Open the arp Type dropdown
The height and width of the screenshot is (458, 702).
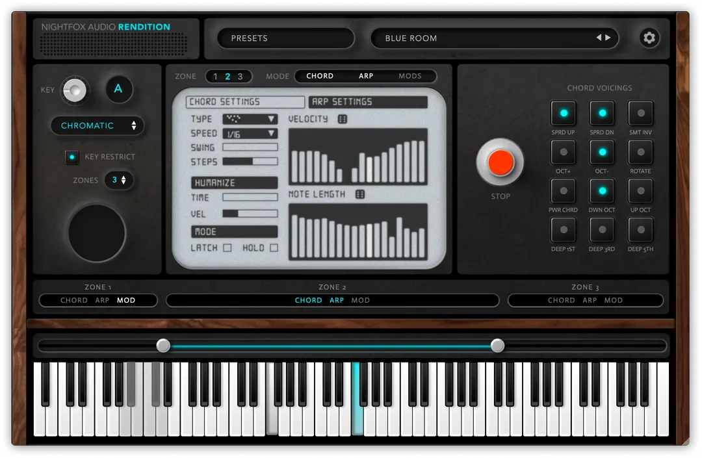pos(250,119)
